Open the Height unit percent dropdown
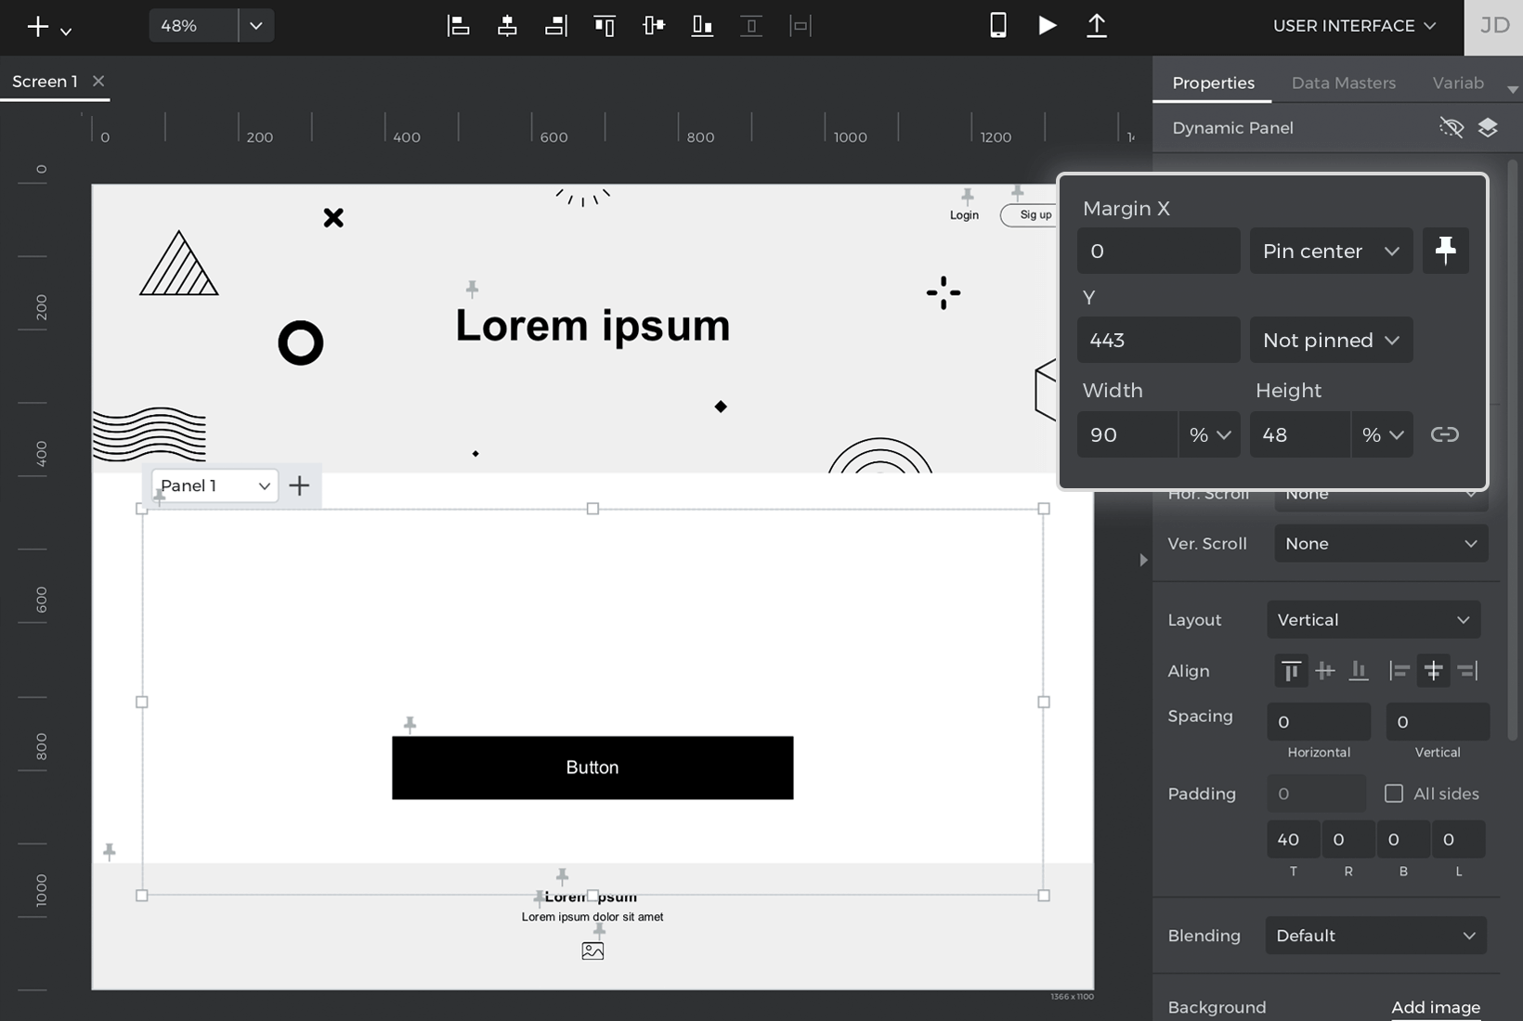 [1382, 434]
